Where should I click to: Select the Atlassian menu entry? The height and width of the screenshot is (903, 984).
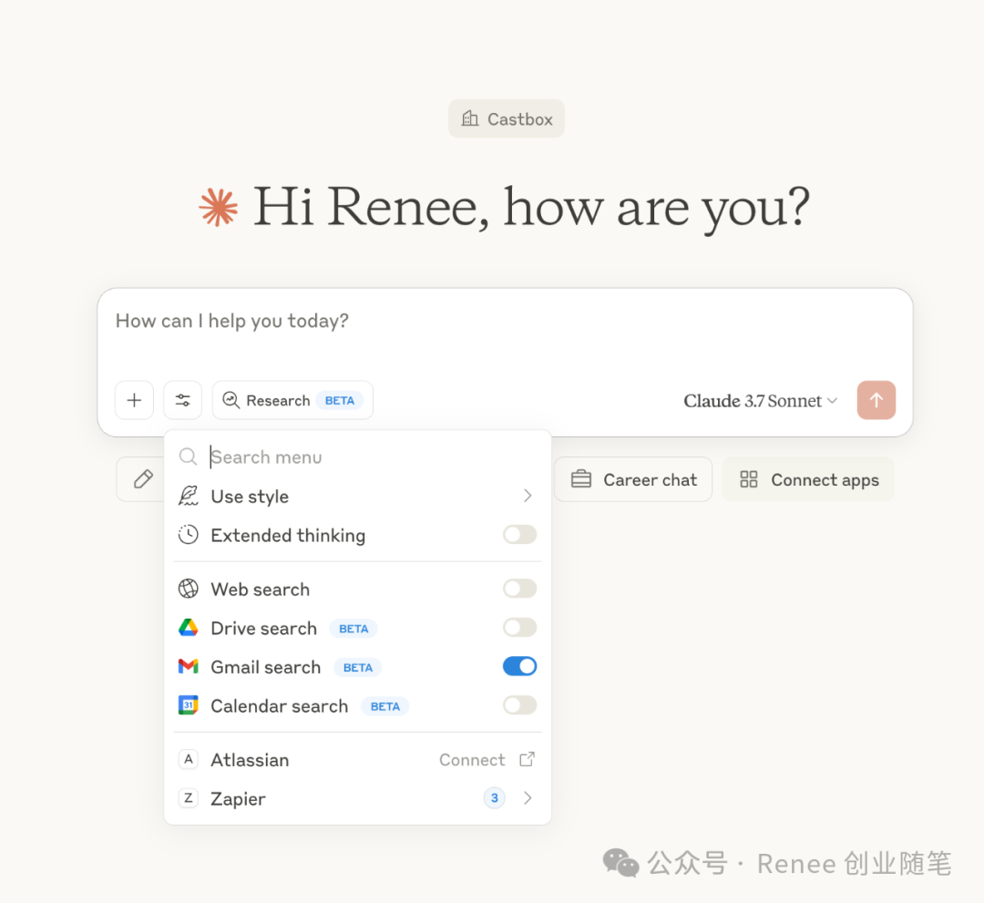(x=358, y=760)
